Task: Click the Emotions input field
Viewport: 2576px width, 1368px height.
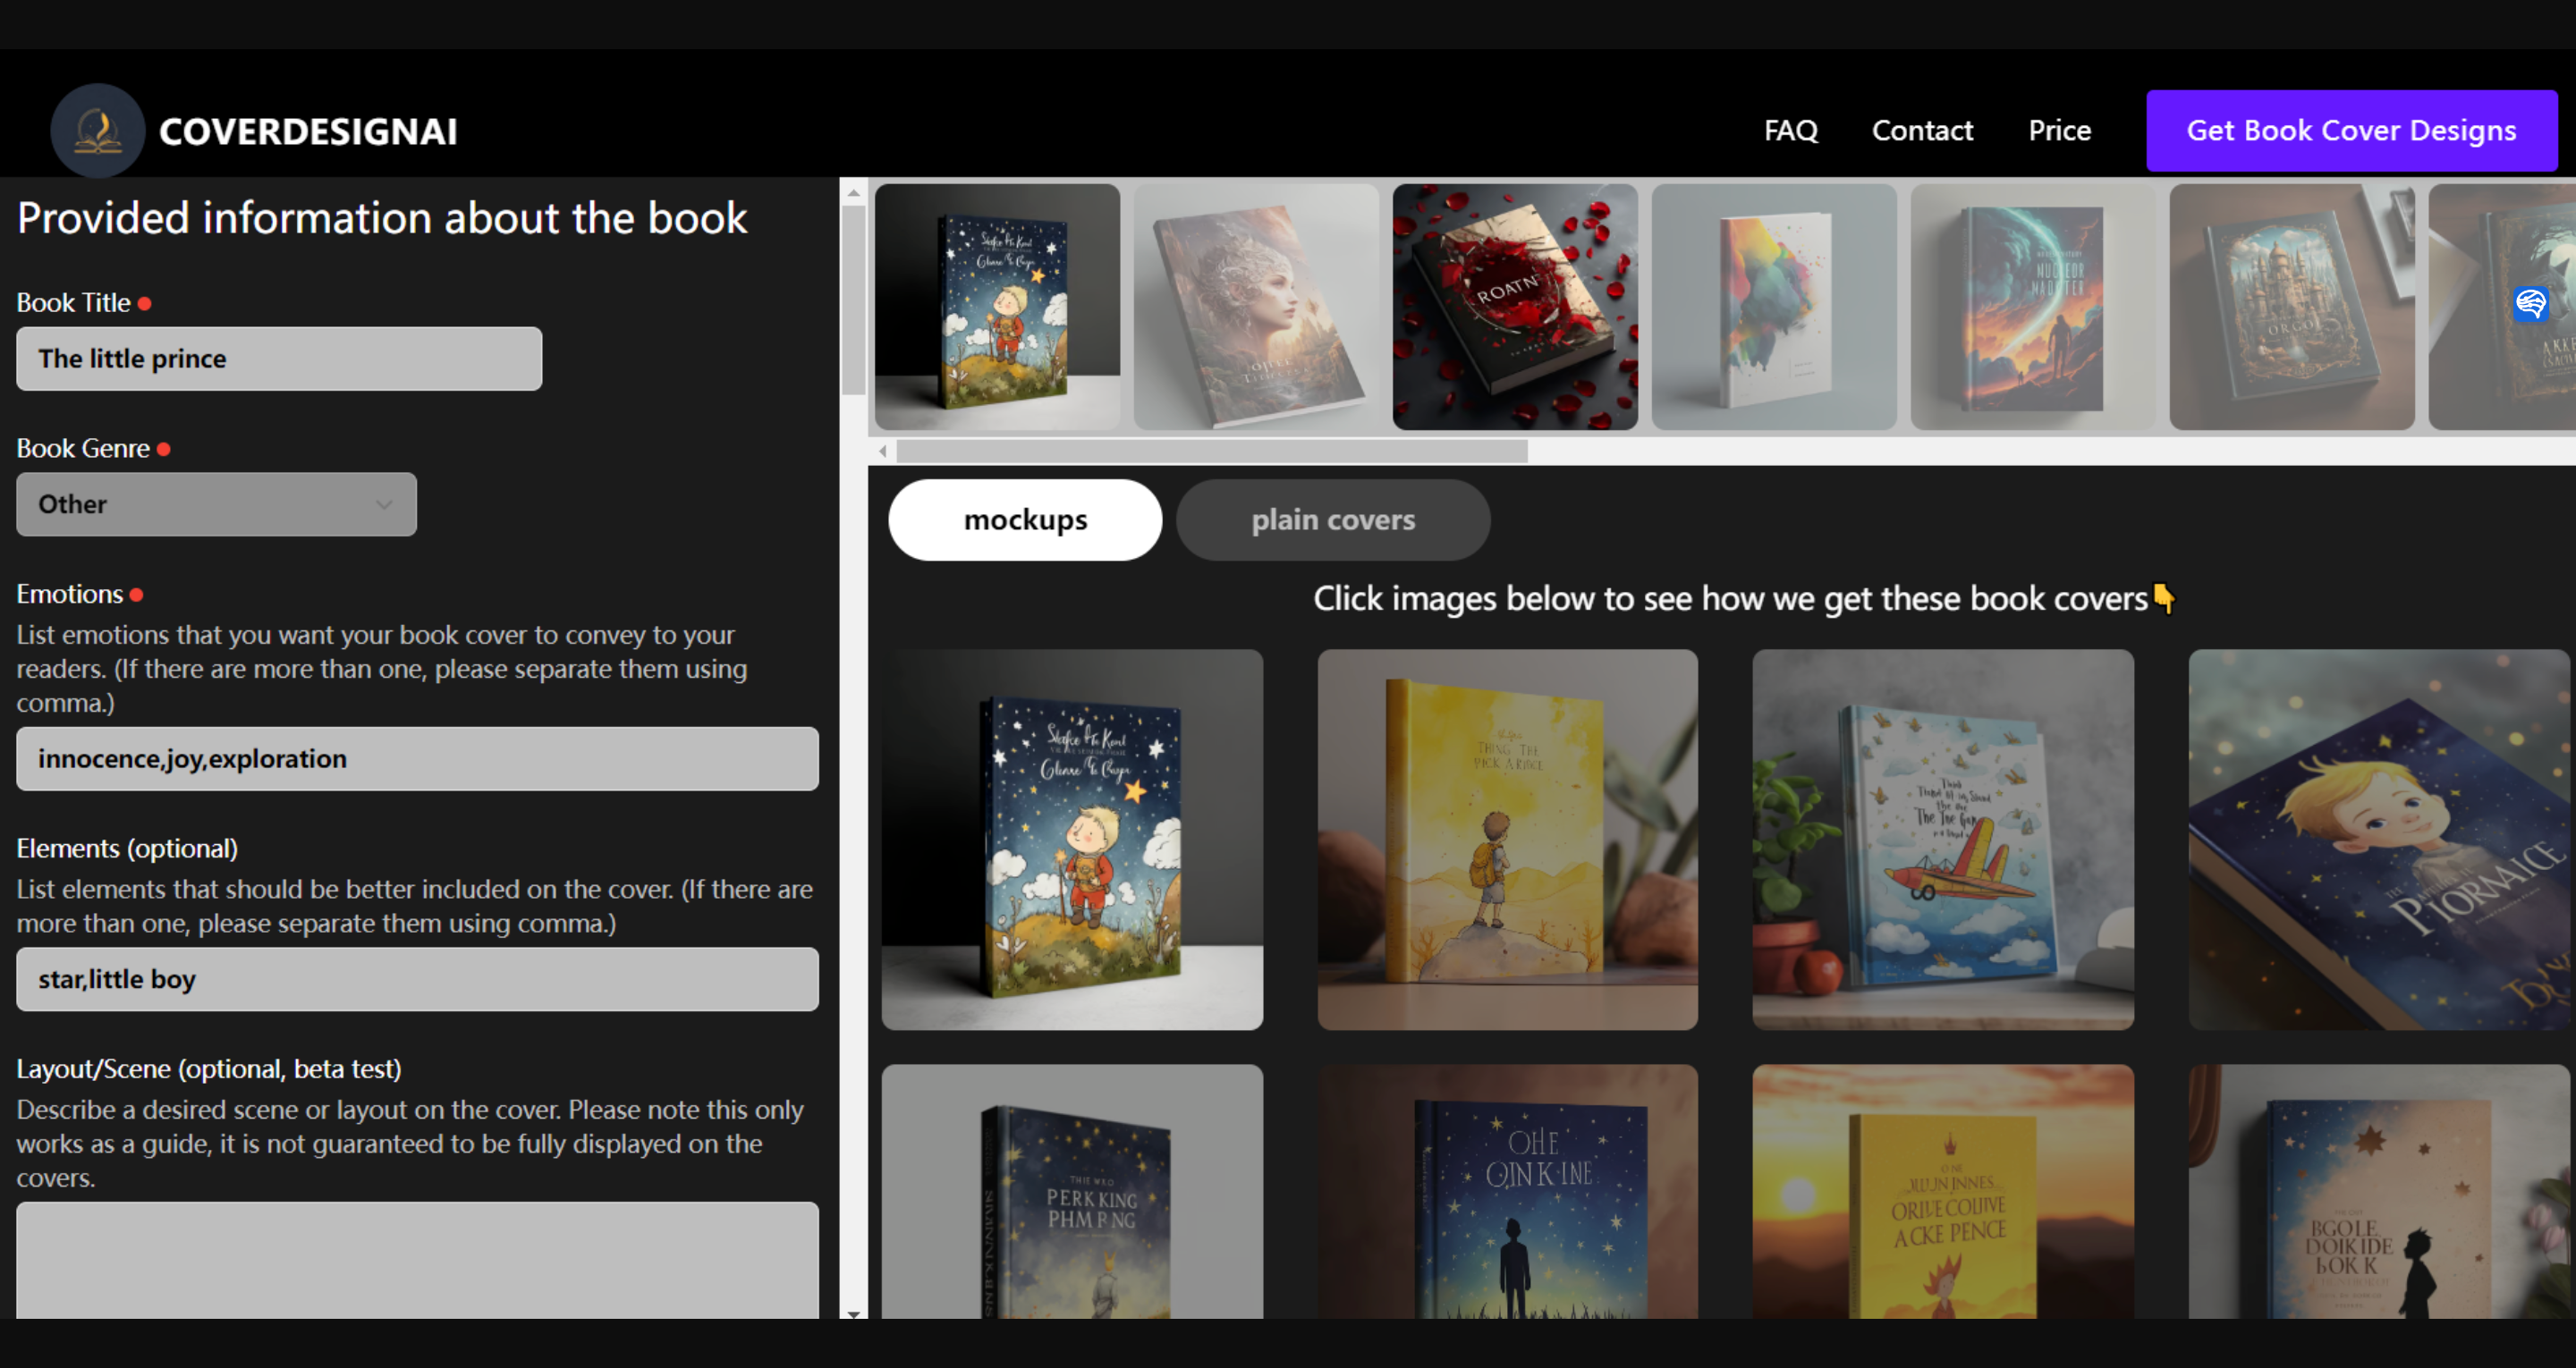Action: pos(417,759)
